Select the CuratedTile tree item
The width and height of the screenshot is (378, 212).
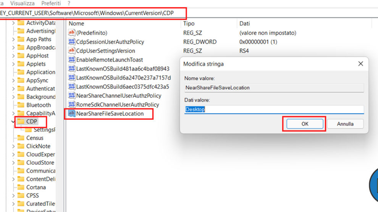40,204
